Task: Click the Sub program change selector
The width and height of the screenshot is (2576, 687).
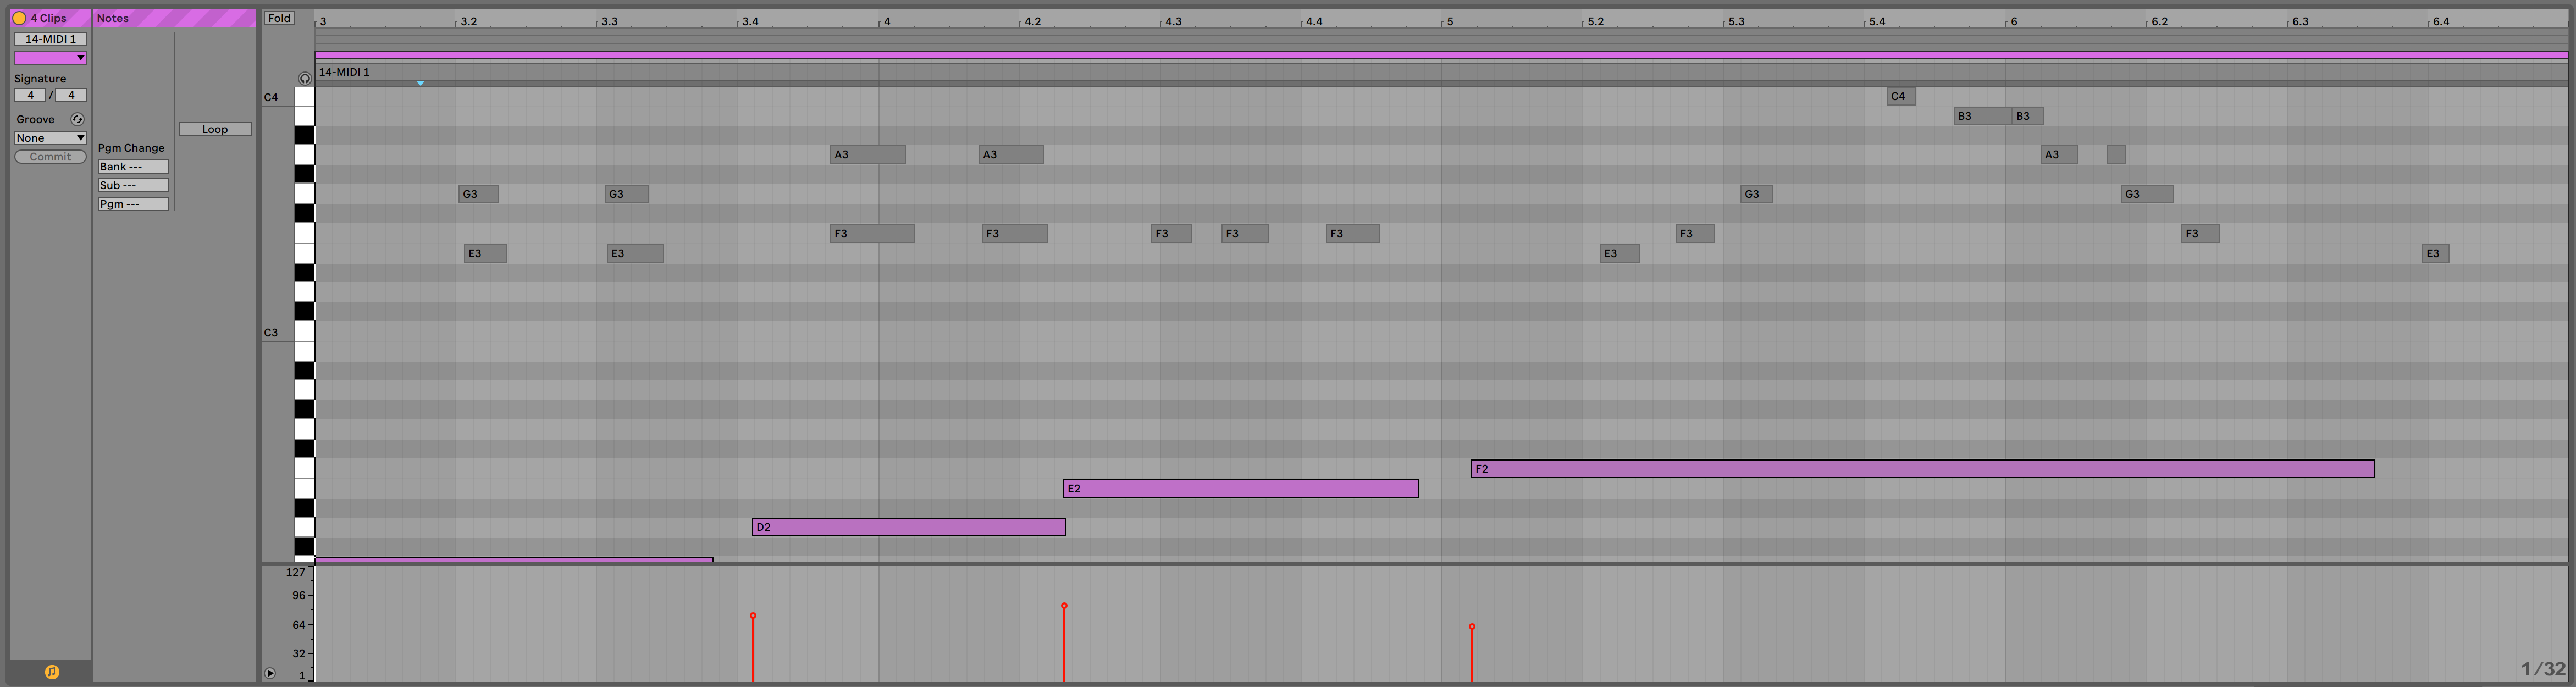Action: [x=133, y=185]
